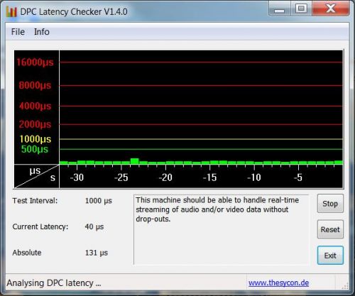355x296 pixels.
Task: Close the window with the red X
Action: [x=331, y=9]
